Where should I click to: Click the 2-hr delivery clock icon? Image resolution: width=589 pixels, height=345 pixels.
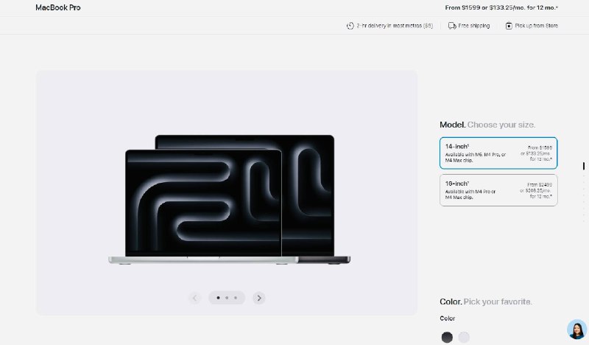[350, 26]
